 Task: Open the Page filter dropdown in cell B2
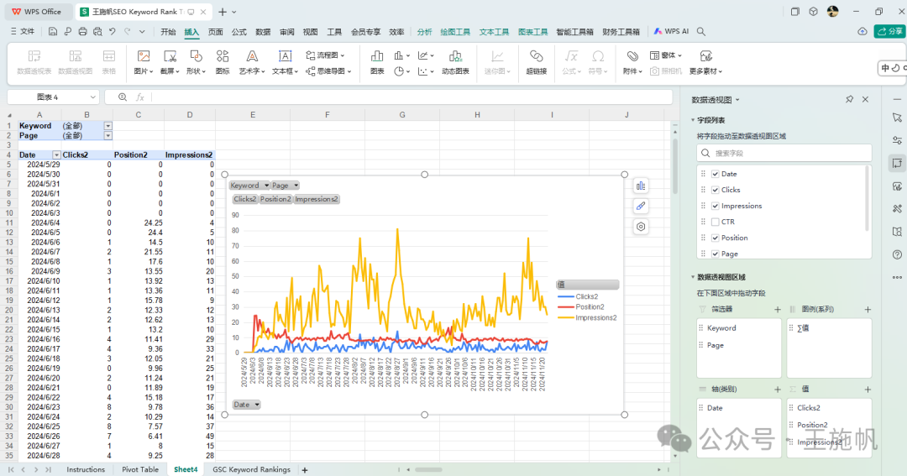click(107, 135)
